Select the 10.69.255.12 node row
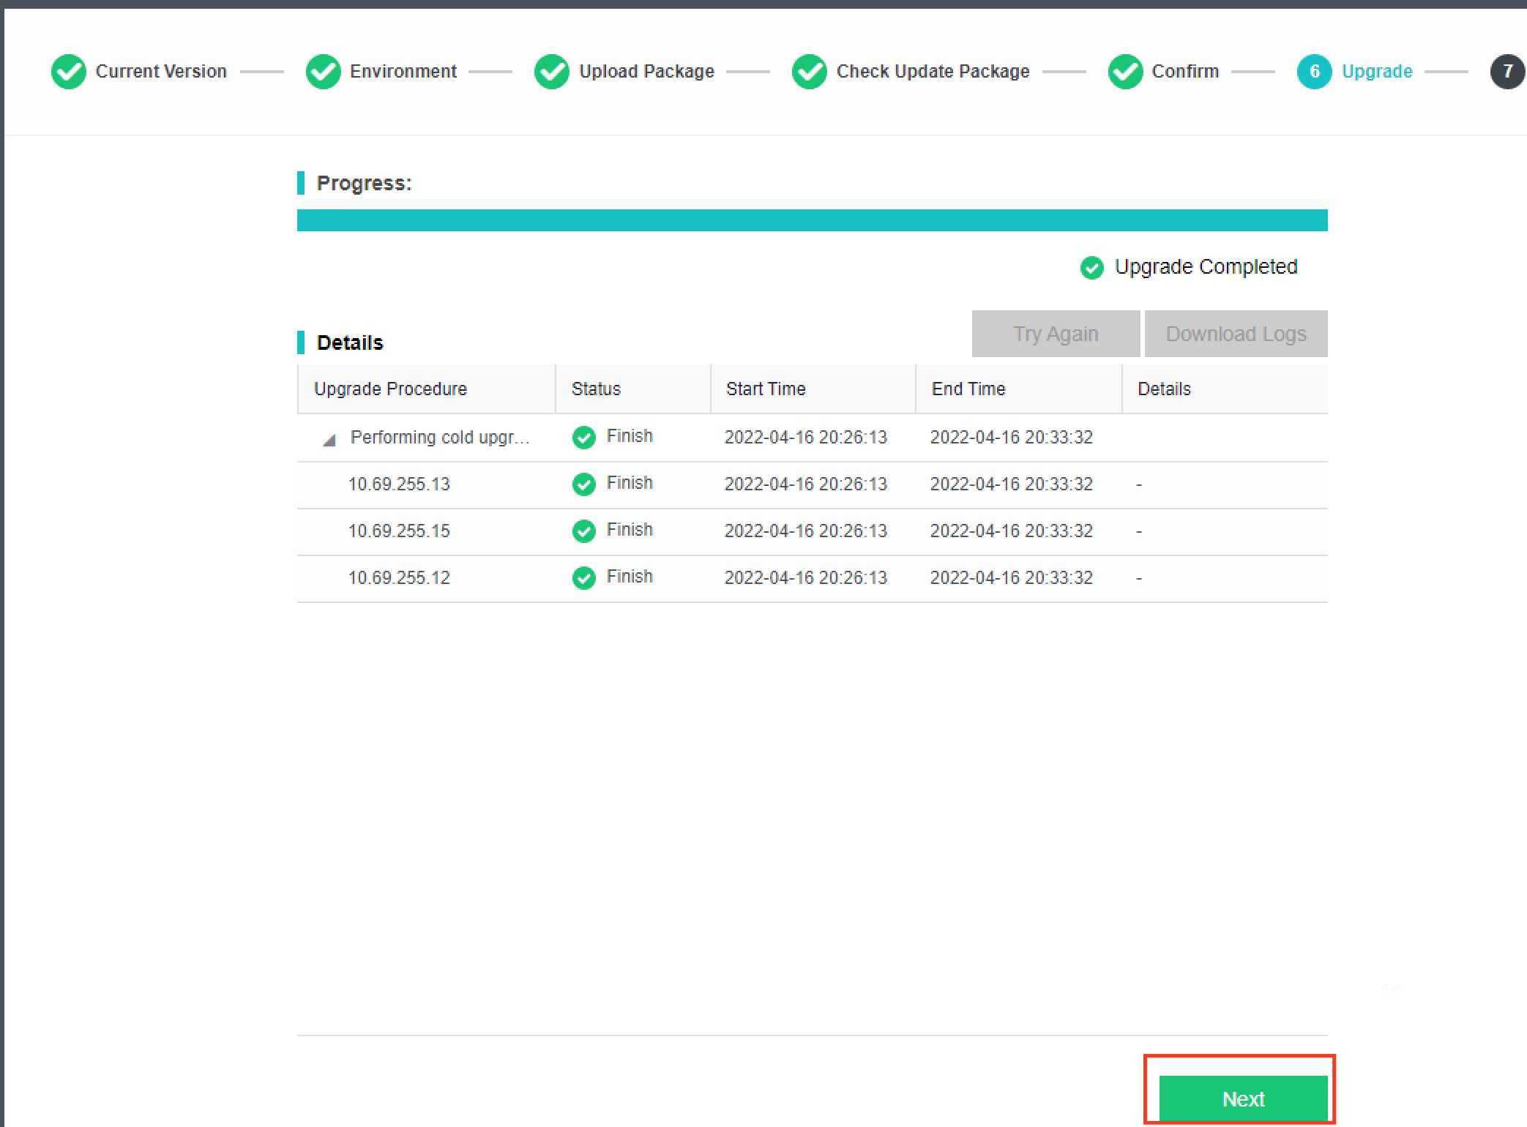 click(x=812, y=579)
